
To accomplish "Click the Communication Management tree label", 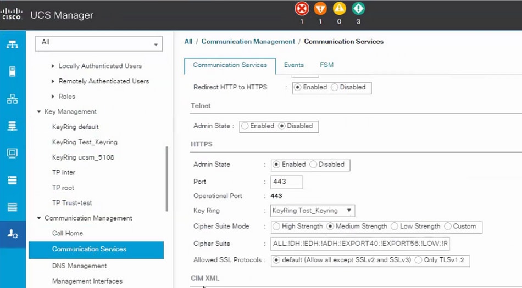I will click(88, 218).
